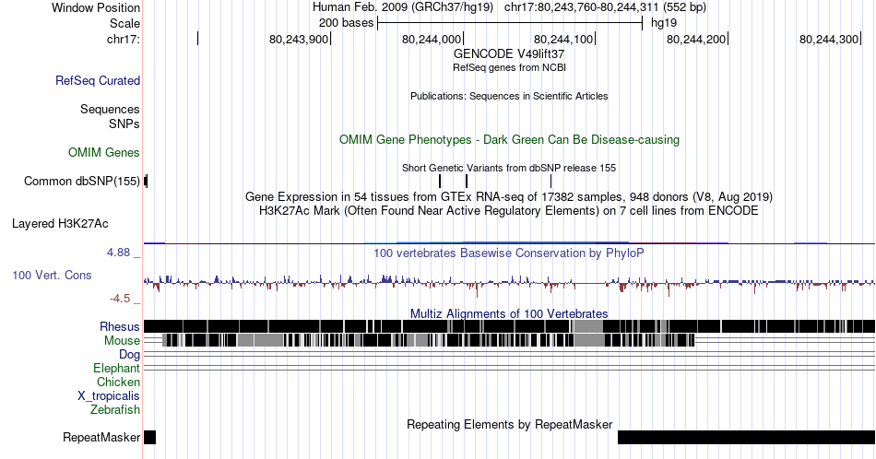Select the Layered H3K27Ac track label
This screenshot has width=876, height=459.
pyautogui.click(x=60, y=223)
